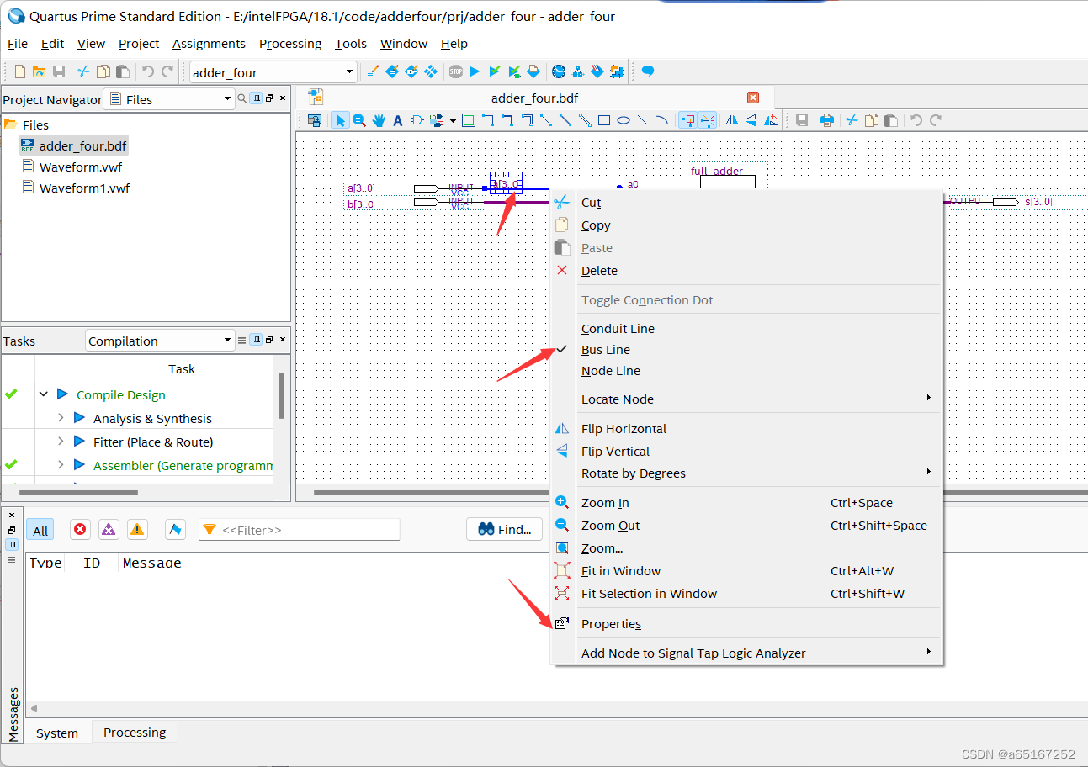
Task: Click the Print icon in schematic toolbar
Action: coord(827,120)
